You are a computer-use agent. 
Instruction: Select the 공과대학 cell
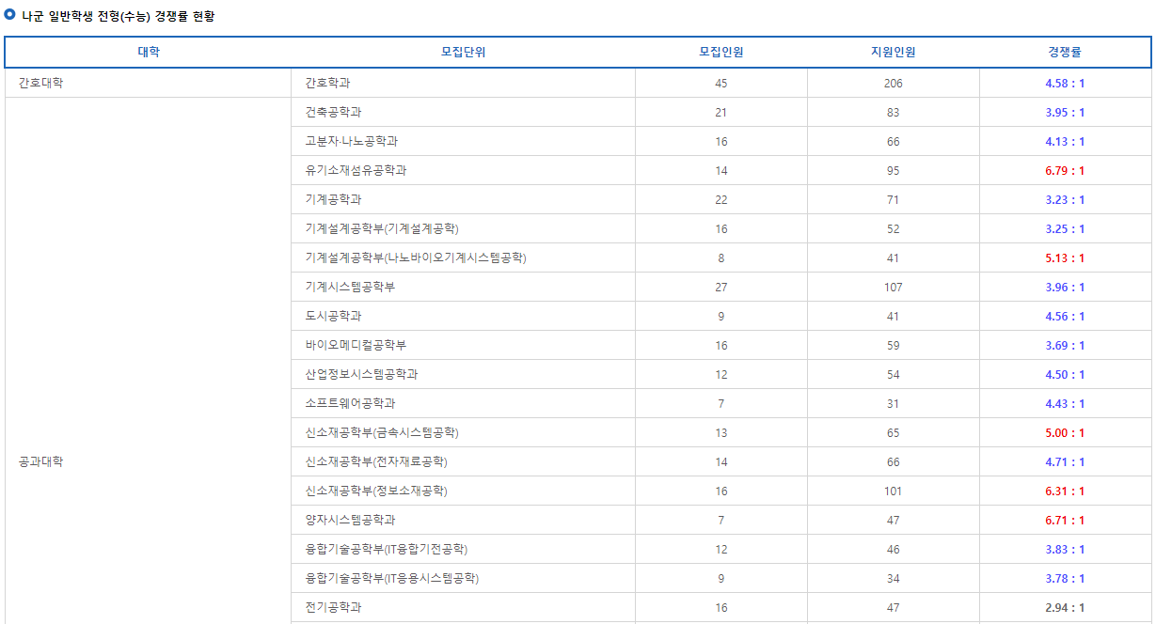click(x=40, y=461)
